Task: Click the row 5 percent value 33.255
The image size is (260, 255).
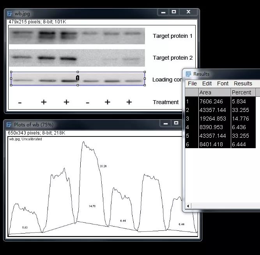Action: [x=241, y=136]
